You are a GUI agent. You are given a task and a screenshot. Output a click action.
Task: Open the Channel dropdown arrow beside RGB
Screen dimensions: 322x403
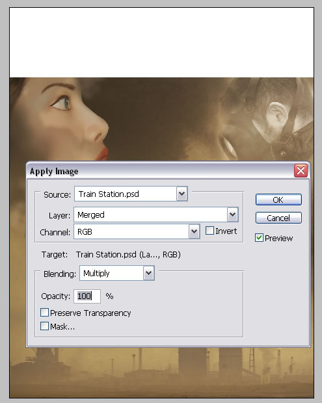(195, 231)
